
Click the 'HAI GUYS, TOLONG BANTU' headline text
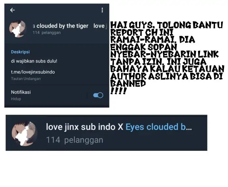(167, 25)
